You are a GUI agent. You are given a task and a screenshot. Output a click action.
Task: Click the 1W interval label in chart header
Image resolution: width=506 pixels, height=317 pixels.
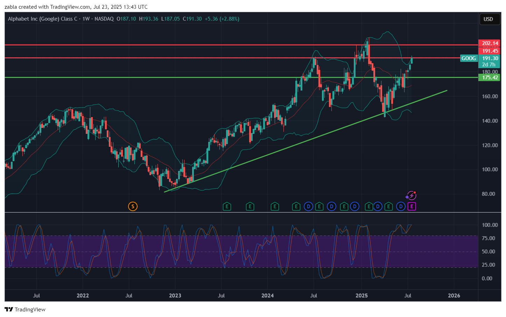(x=86, y=19)
